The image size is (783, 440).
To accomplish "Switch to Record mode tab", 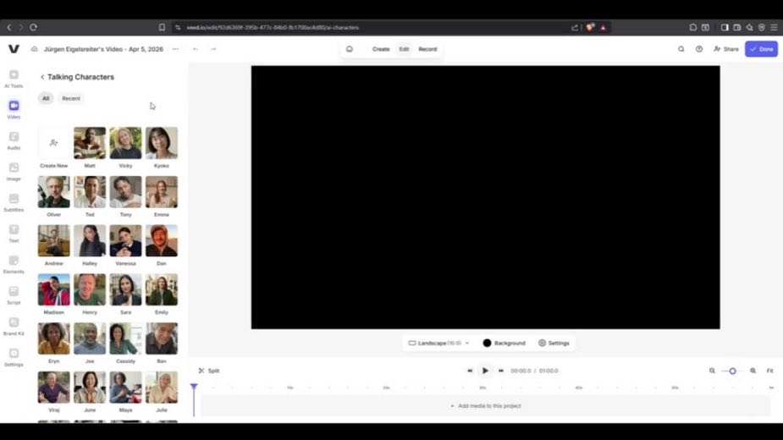I will [427, 49].
